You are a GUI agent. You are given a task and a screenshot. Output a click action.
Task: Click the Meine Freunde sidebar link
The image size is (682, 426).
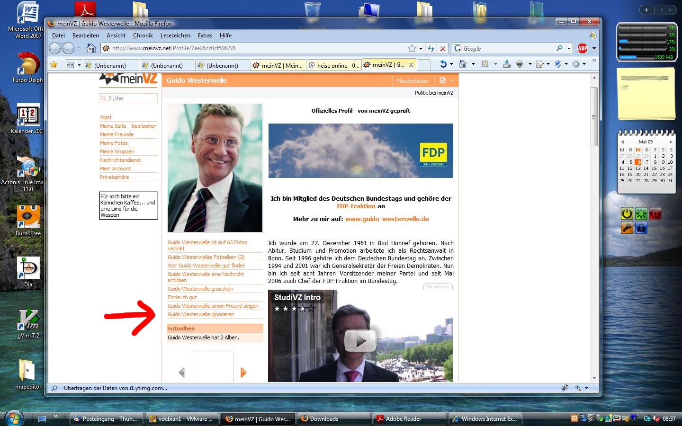click(117, 134)
